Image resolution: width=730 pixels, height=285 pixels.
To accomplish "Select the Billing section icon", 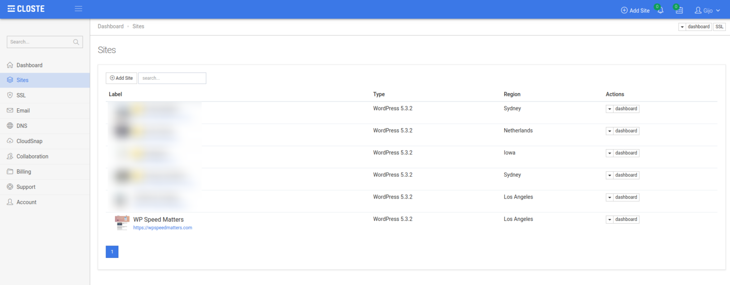I will coord(10,171).
